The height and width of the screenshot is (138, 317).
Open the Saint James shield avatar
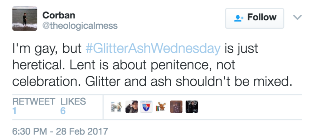[146, 107]
